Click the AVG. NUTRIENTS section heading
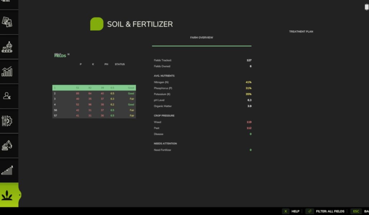Screen dimensions: 369x215 164,76
